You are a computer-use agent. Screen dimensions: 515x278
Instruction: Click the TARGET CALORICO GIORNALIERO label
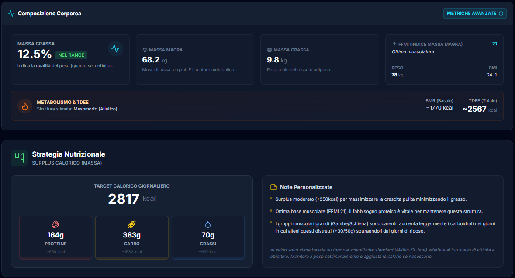(x=132, y=186)
